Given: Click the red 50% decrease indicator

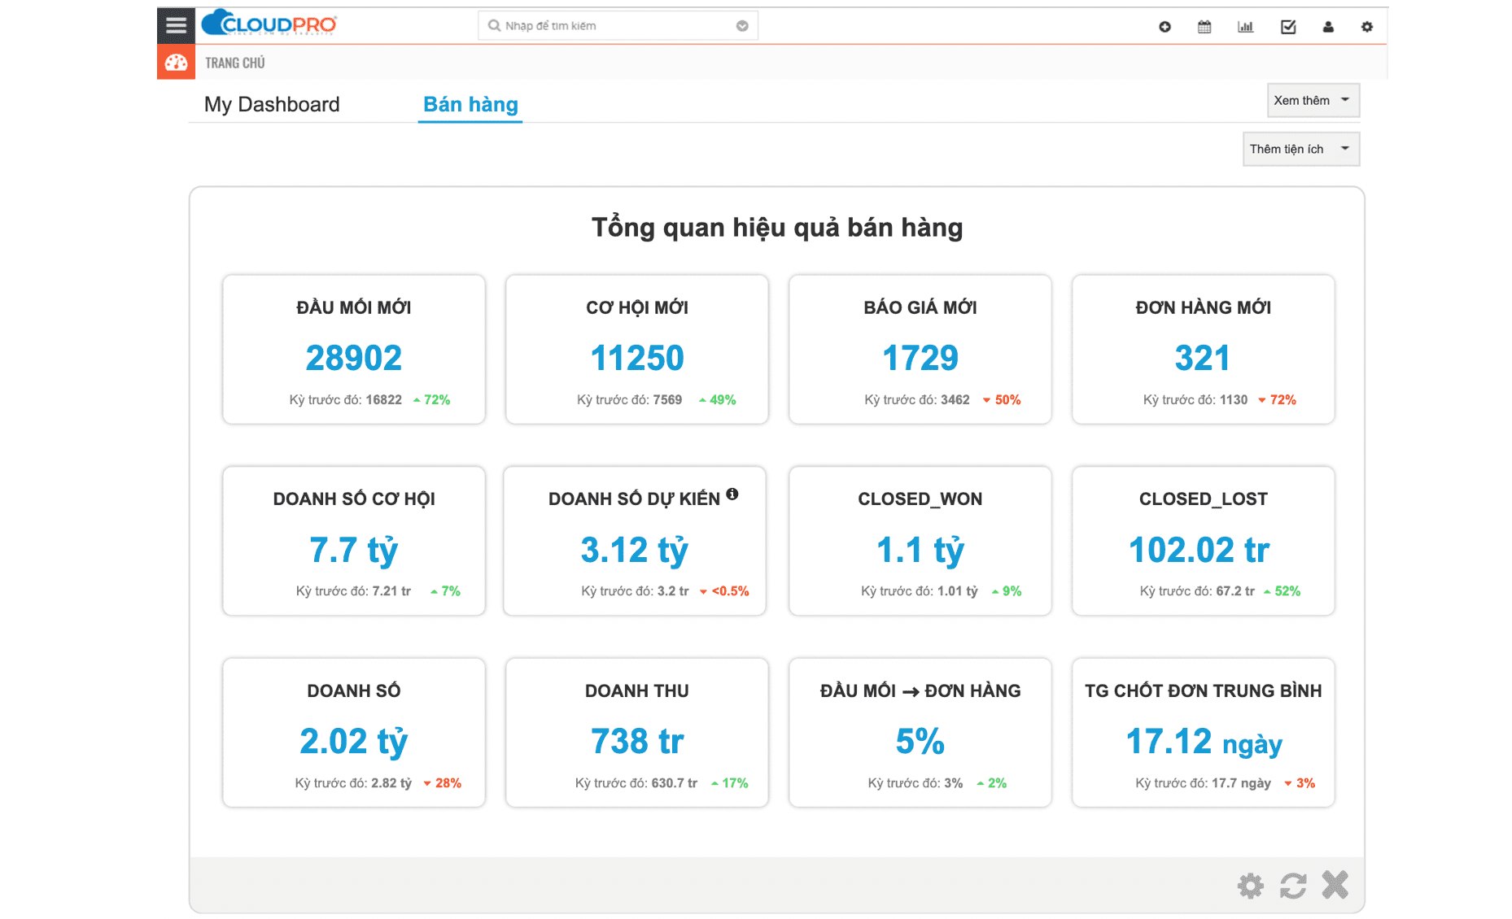Looking at the screenshot, I should [1002, 399].
